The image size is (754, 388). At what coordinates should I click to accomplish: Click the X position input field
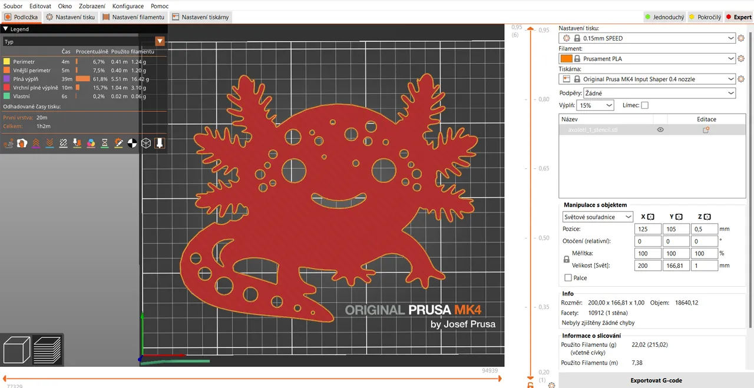[647, 229]
